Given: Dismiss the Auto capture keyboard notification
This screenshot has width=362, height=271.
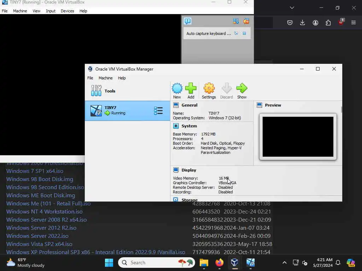Looking at the screenshot, I should [x=244, y=34].
